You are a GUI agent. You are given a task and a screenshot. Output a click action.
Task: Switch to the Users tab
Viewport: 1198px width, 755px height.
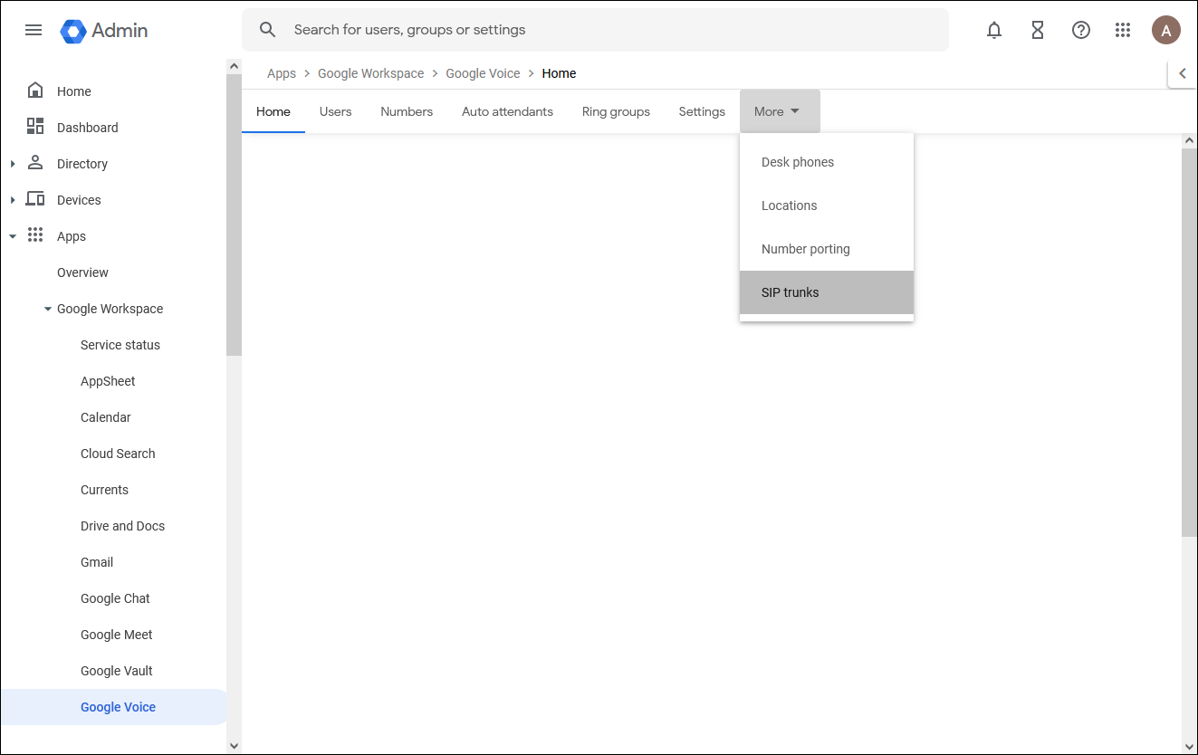[x=335, y=111]
